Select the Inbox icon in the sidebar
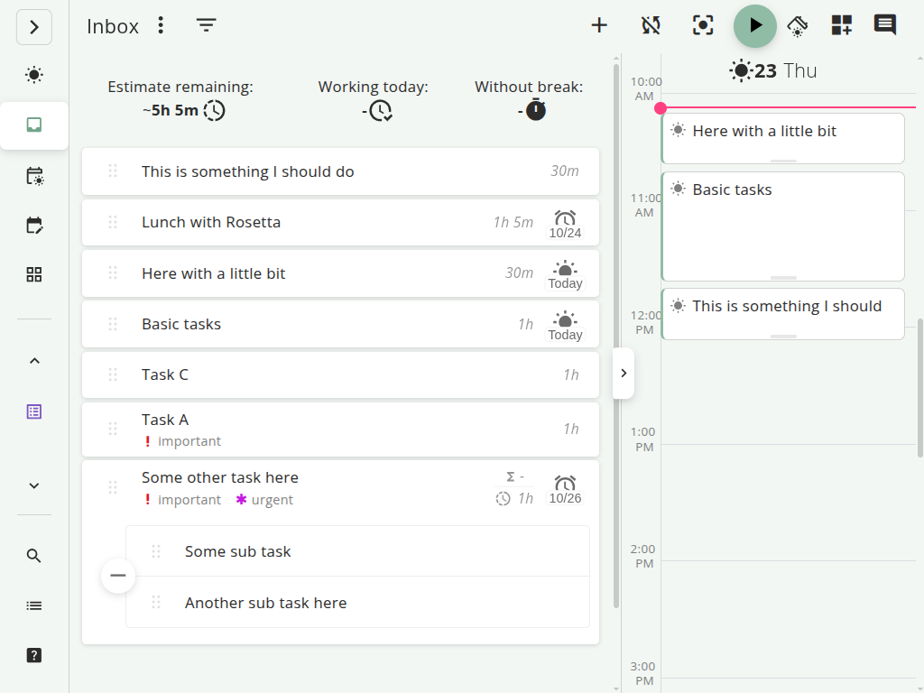Screen dimensions: 924x693 click(33, 125)
